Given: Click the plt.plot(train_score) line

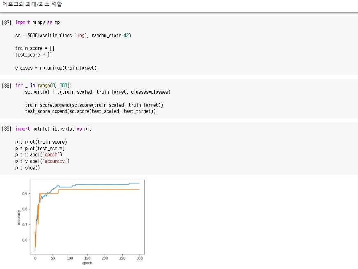Looking at the screenshot, I should (x=41, y=142).
